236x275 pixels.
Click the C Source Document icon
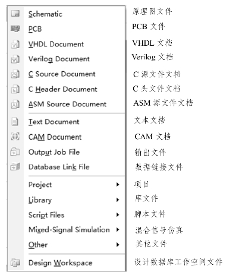[15, 74]
